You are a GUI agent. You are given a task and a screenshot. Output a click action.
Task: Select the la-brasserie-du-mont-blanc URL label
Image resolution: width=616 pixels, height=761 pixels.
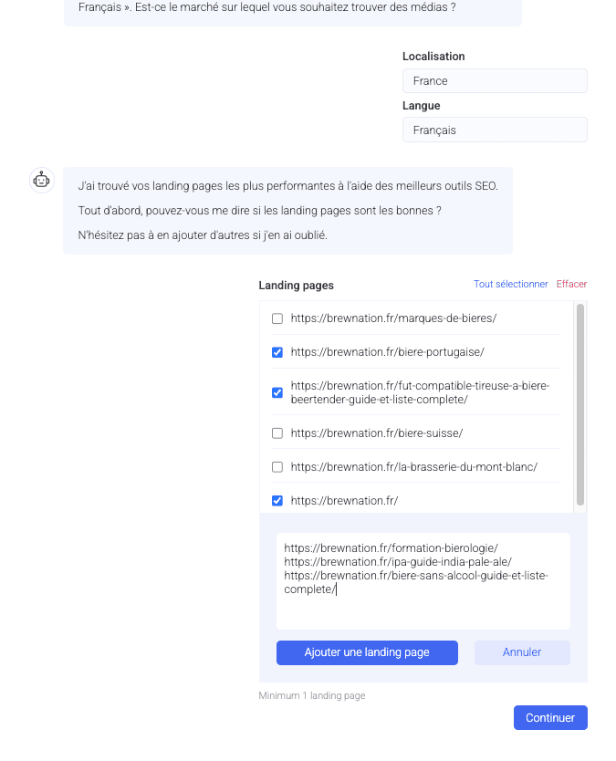tap(414, 466)
